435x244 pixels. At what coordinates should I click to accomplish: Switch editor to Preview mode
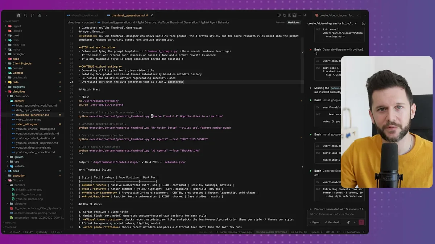coord(280,22)
